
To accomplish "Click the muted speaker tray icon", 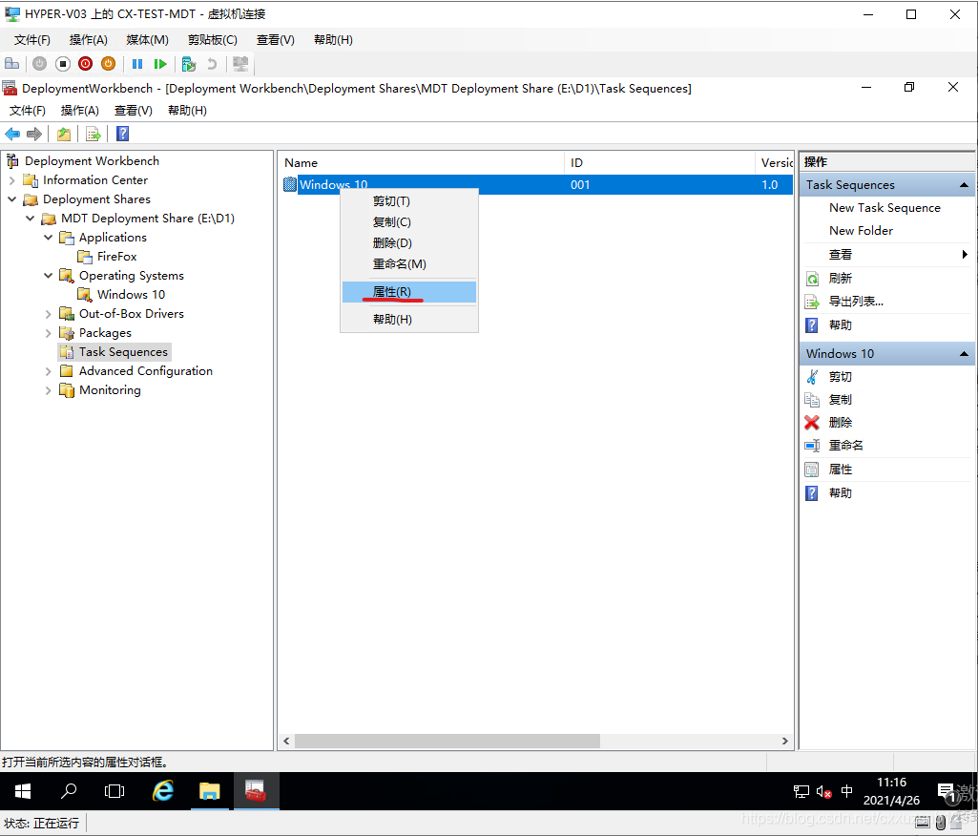I will pos(823,792).
